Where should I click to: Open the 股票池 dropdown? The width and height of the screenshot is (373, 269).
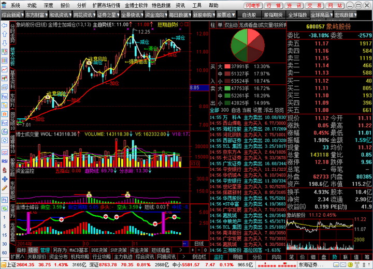[226, 15]
